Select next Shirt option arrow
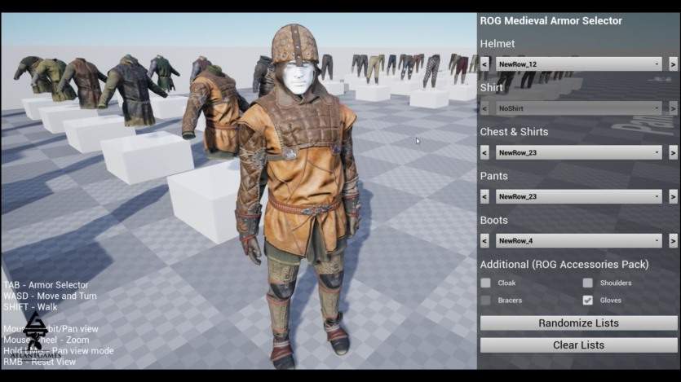The image size is (681, 382). click(x=673, y=108)
